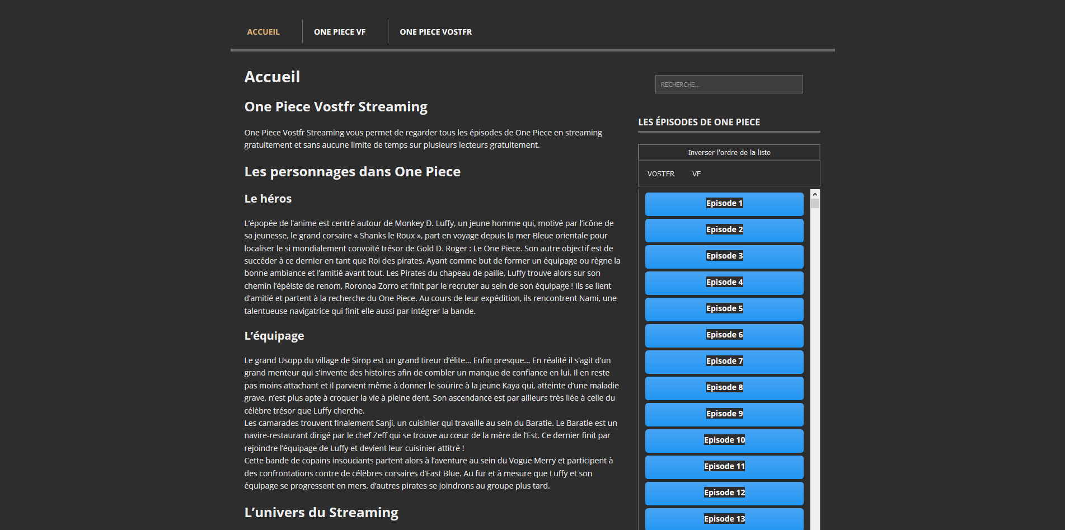Image resolution: width=1065 pixels, height=530 pixels.
Task: Switch to the VF tab
Action: 696,174
